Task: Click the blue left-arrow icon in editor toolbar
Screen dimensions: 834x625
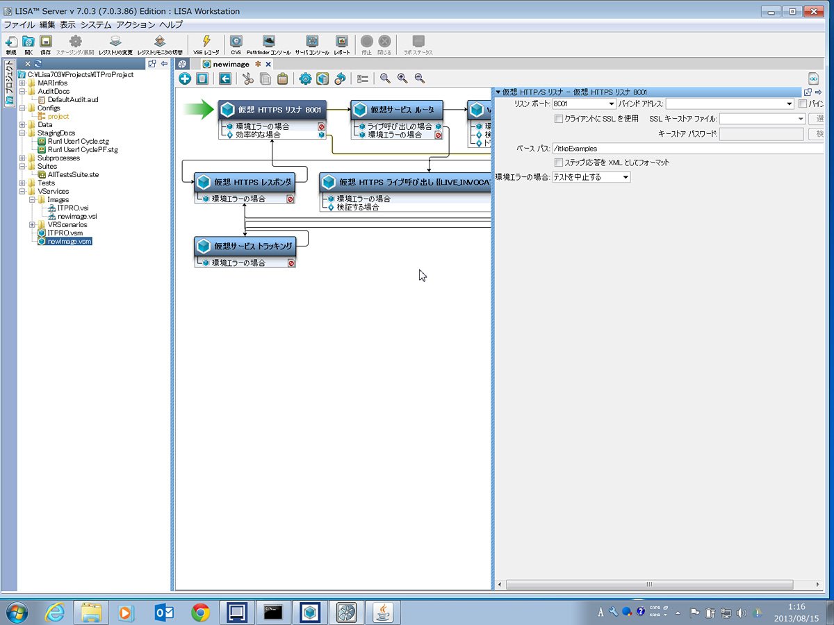Action: 225,78
